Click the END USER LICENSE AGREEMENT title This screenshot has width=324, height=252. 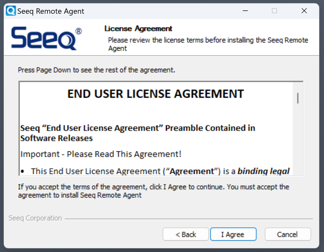155,93
